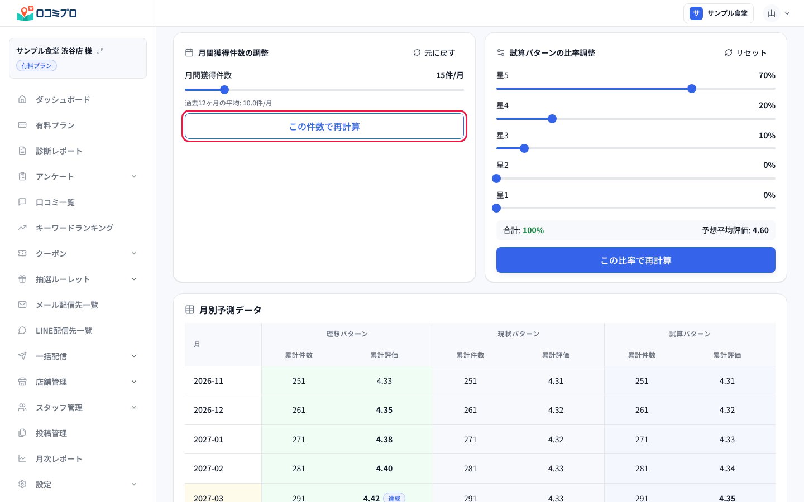Go to 口コミ一覧 in the sidebar
Image resolution: width=804 pixels, height=502 pixels.
[78, 202]
